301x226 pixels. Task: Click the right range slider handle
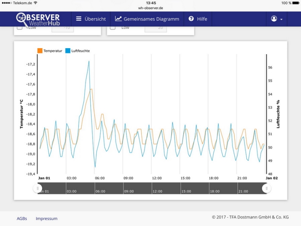click(x=266, y=188)
